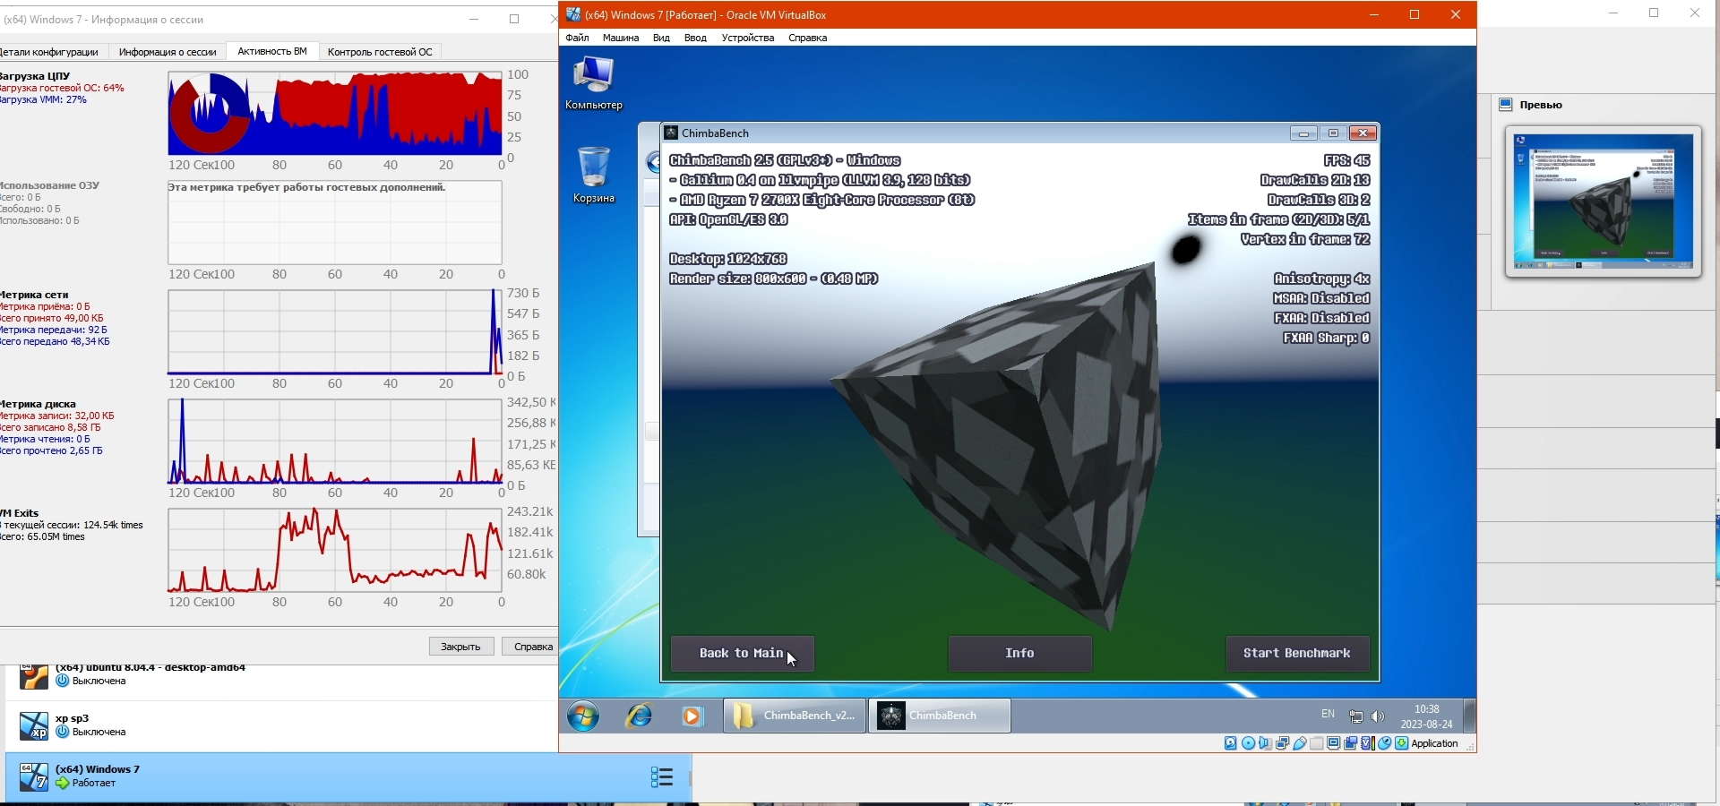Open the Вид menu
The width and height of the screenshot is (1720, 806).
point(661,38)
